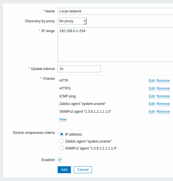Edit the SNMPv2 agent check

[152, 112]
